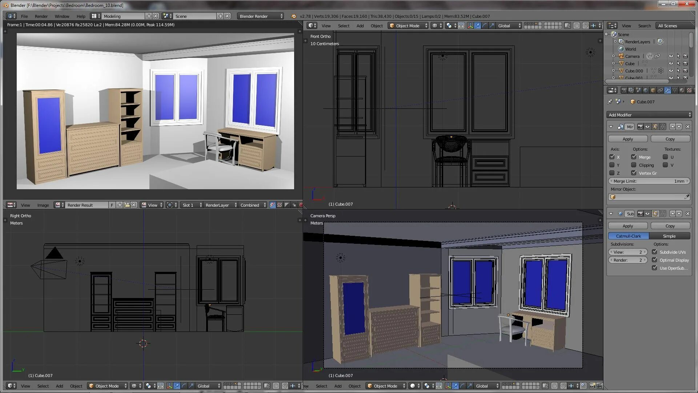698x393 pixels.
Task: Open the Material tab sphere icon in Properties
Action: point(682,90)
